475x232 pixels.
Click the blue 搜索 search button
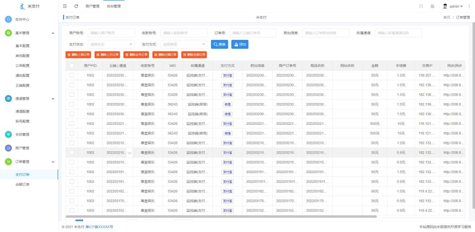[219, 44]
